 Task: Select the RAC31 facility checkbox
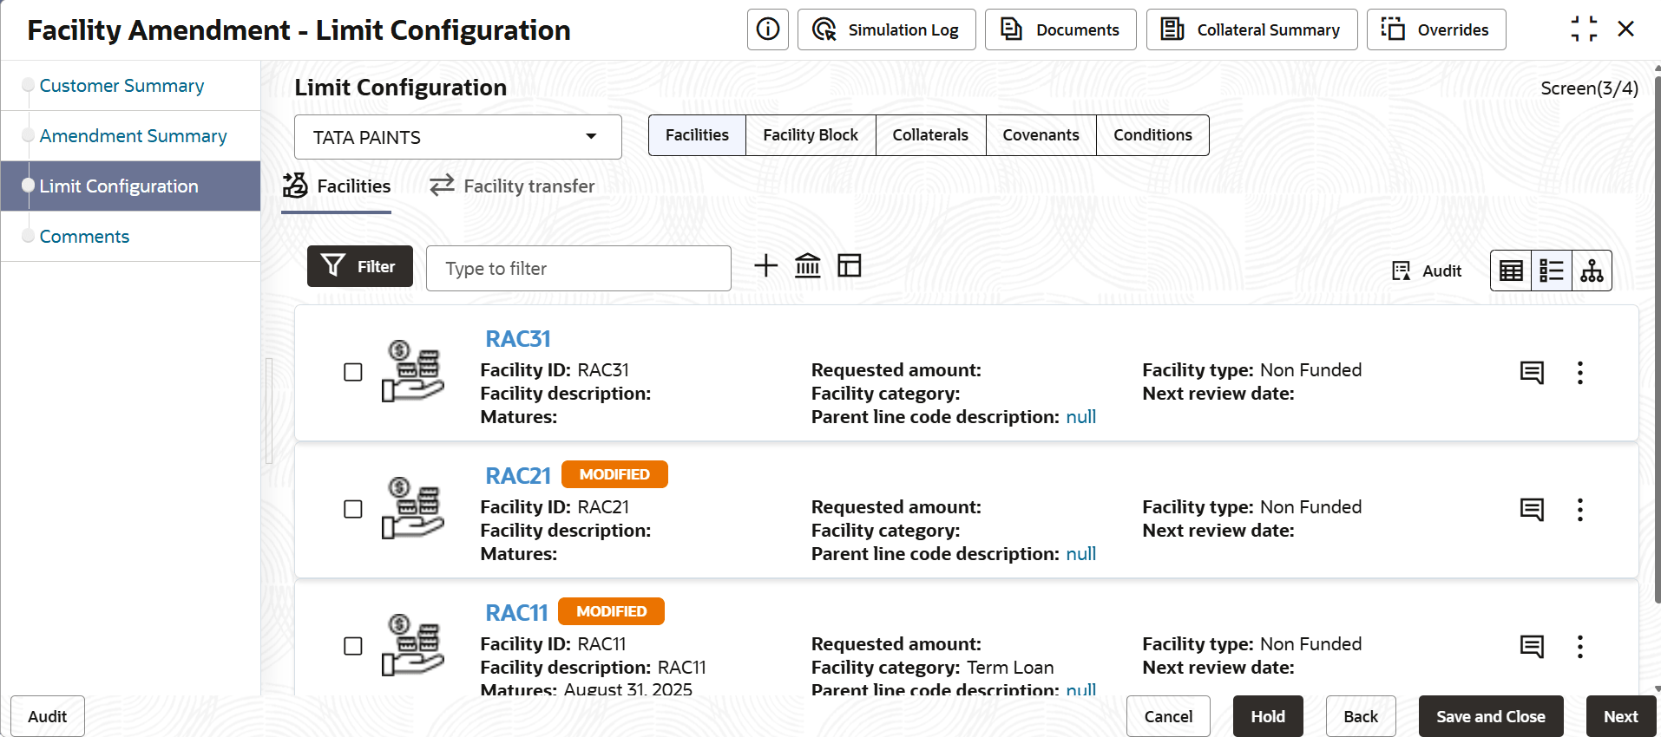tap(353, 372)
